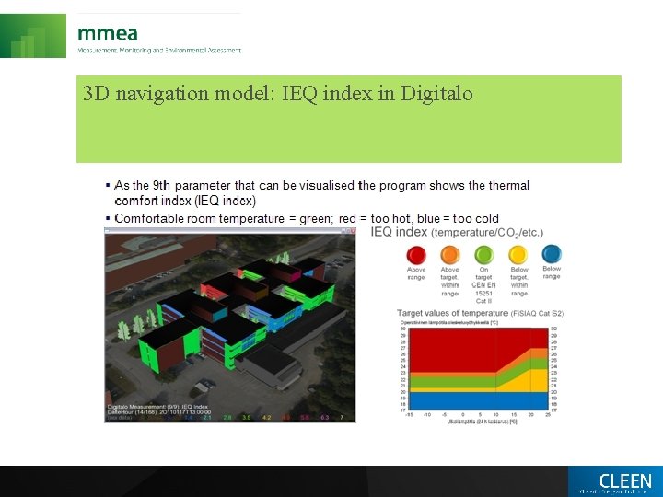The image size is (663, 497).
Task: Click the mmea title text
Action: point(108,33)
